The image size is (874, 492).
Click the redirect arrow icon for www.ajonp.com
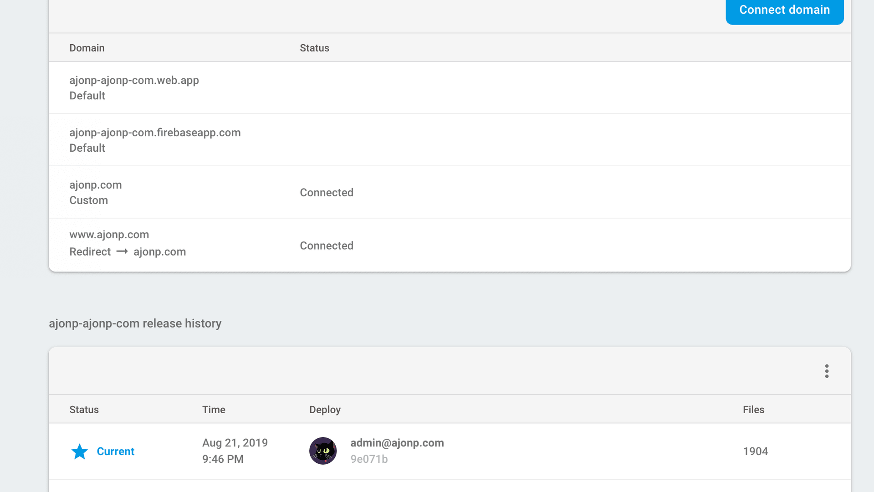click(x=122, y=251)
